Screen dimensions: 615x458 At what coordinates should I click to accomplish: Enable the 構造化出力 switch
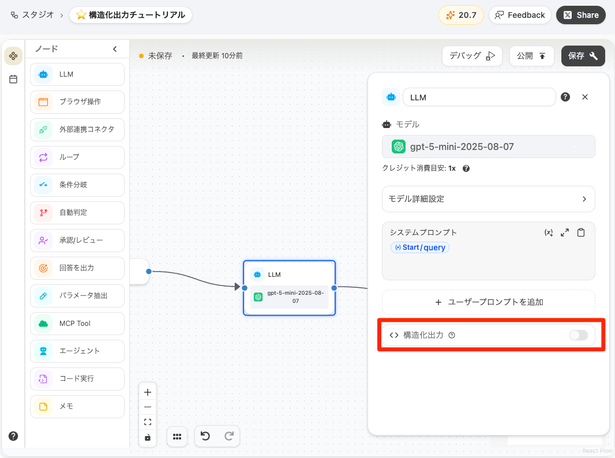coord(579,335)
